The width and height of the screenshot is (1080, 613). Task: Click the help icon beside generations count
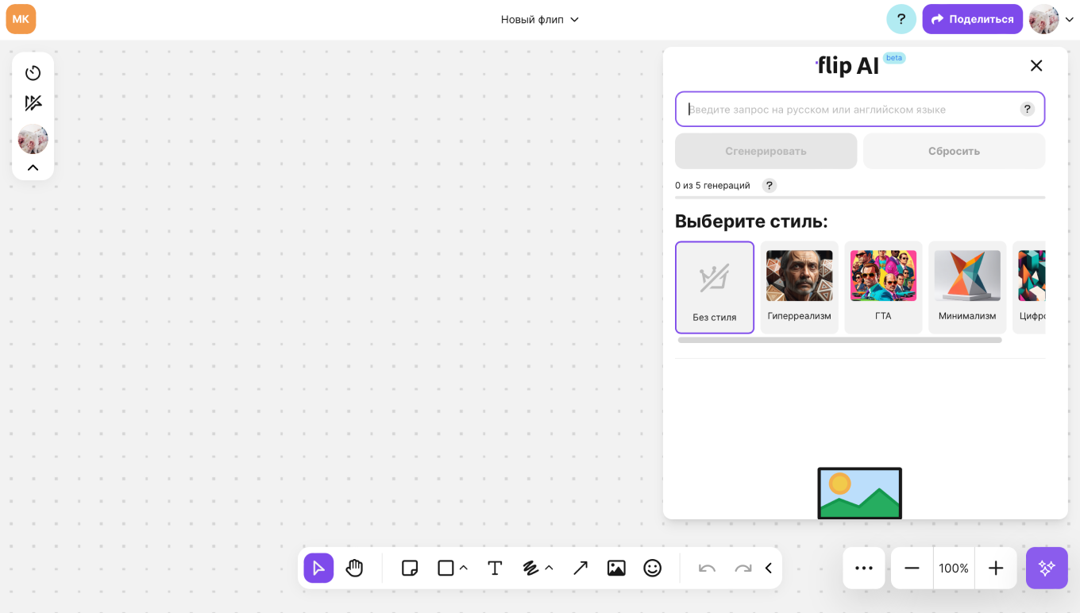(769, 185)
